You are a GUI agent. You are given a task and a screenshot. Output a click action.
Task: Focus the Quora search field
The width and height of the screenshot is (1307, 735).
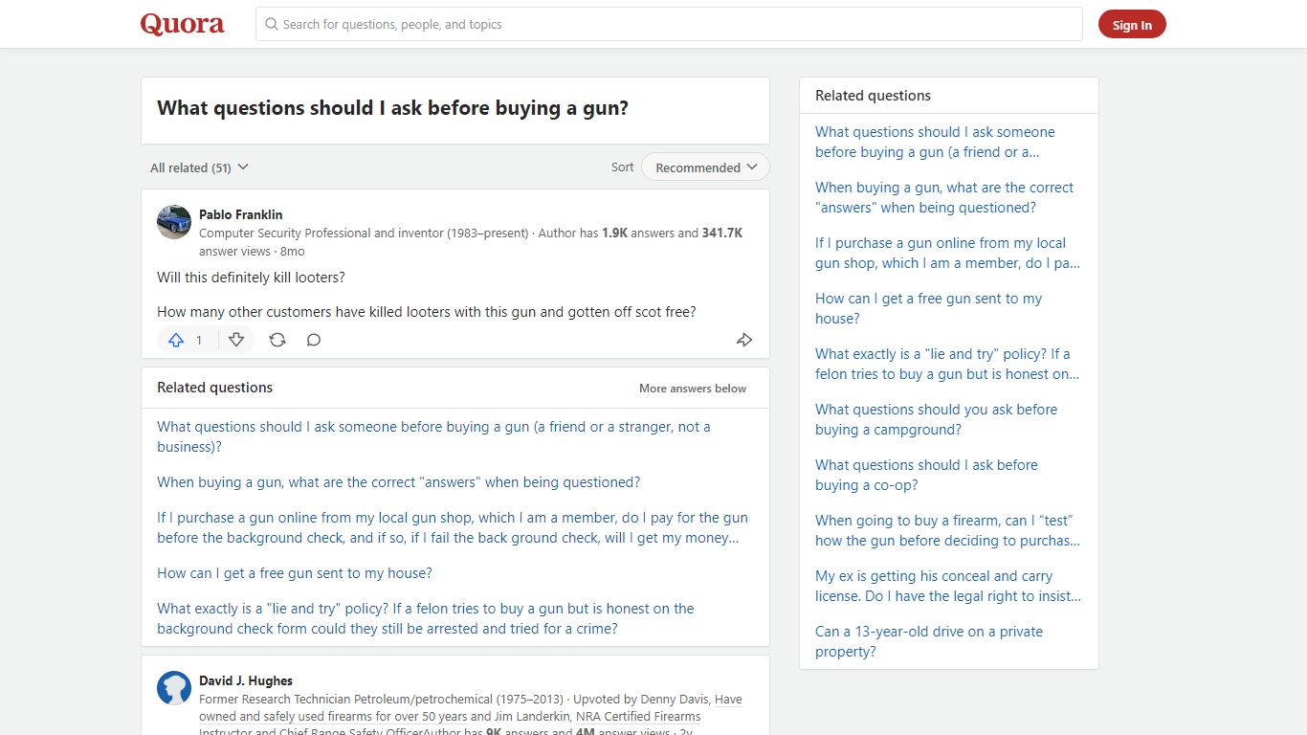669,24
